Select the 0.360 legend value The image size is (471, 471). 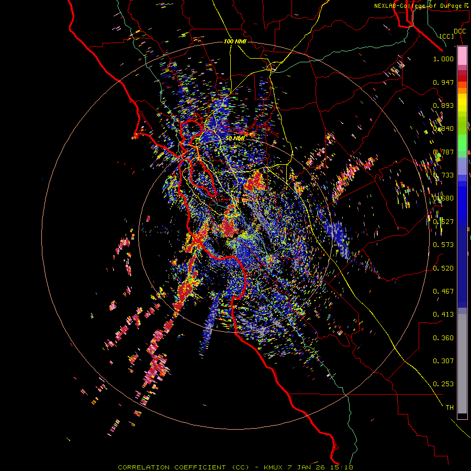tap(443, 338)
